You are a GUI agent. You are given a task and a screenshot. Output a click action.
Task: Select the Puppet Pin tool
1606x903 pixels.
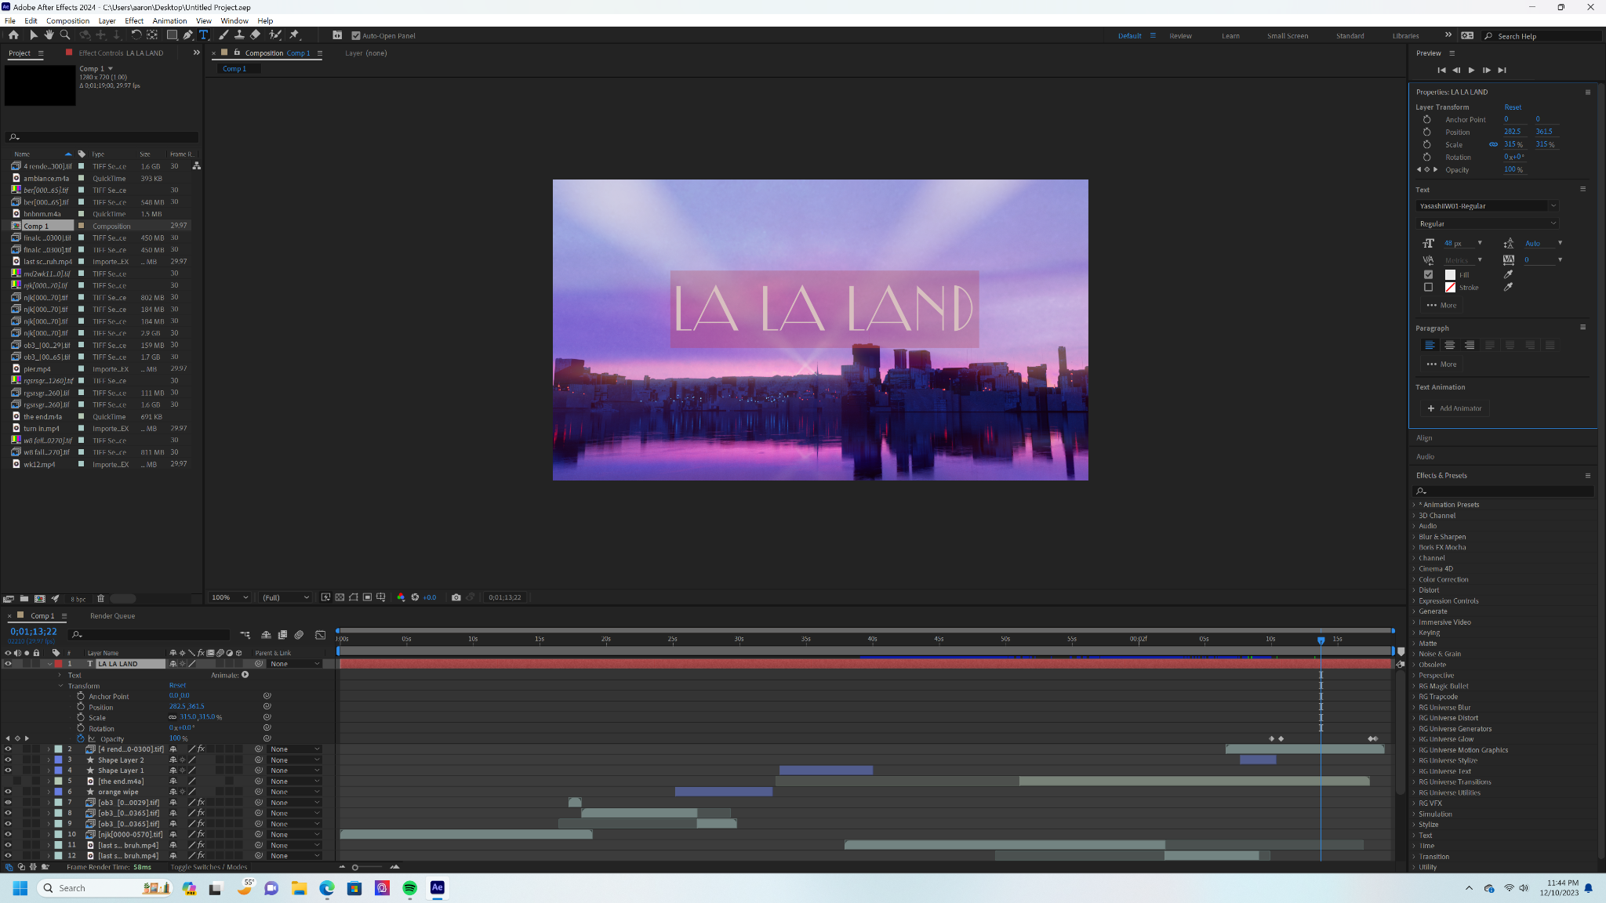coord(295,34)
